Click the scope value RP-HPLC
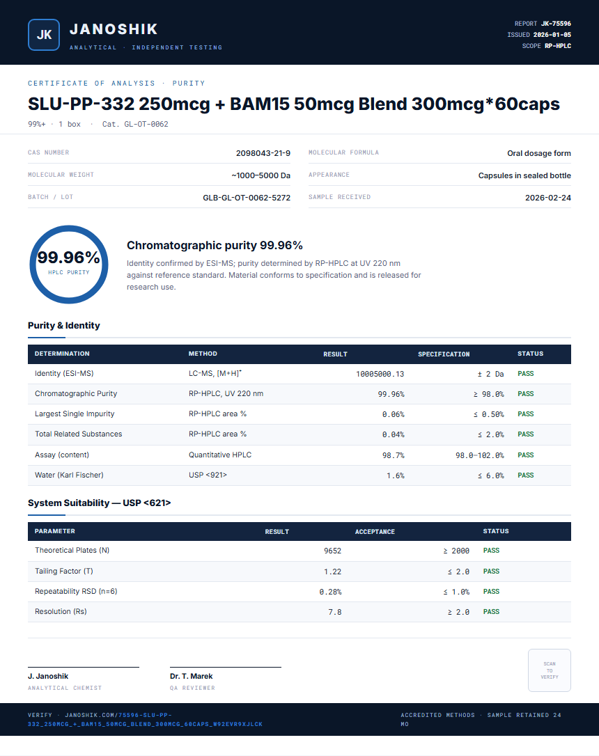 pyautogui.click(x=557, y=46)
